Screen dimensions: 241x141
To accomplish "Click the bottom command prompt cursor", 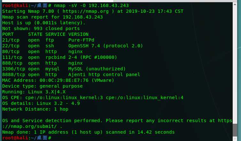I will pos(50,138).
